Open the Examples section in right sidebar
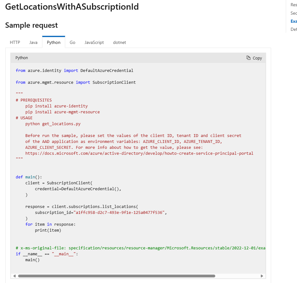Screen dimensions: 297x283 [x=294, y=21]
